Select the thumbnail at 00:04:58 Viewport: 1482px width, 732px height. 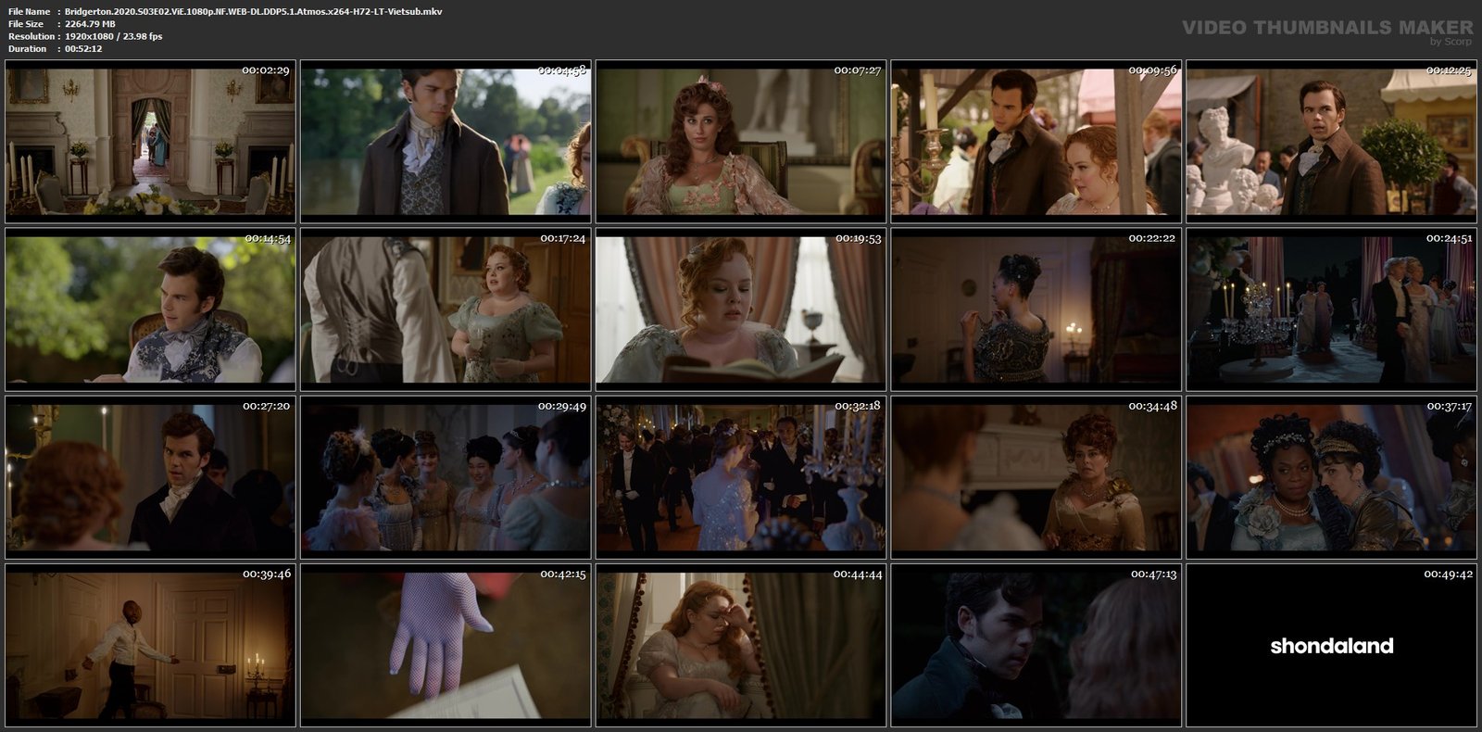coord(446,142)
